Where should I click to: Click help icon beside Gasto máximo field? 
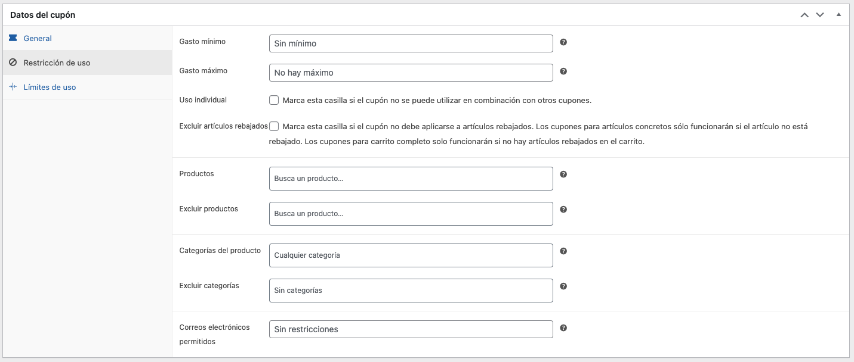click(x=563, y=71)
